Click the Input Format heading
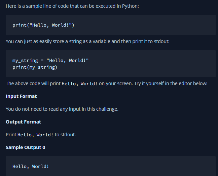This screenshot has height=176, width=218. point(21,96)
